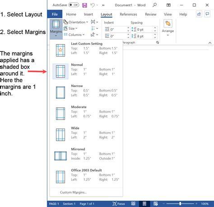
Task: Choose the Office 2003 Default margins
Action: point(86,177)
